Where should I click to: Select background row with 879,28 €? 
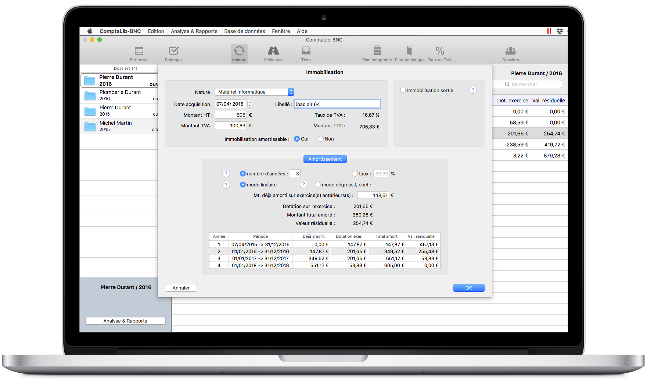click(530, 156)
